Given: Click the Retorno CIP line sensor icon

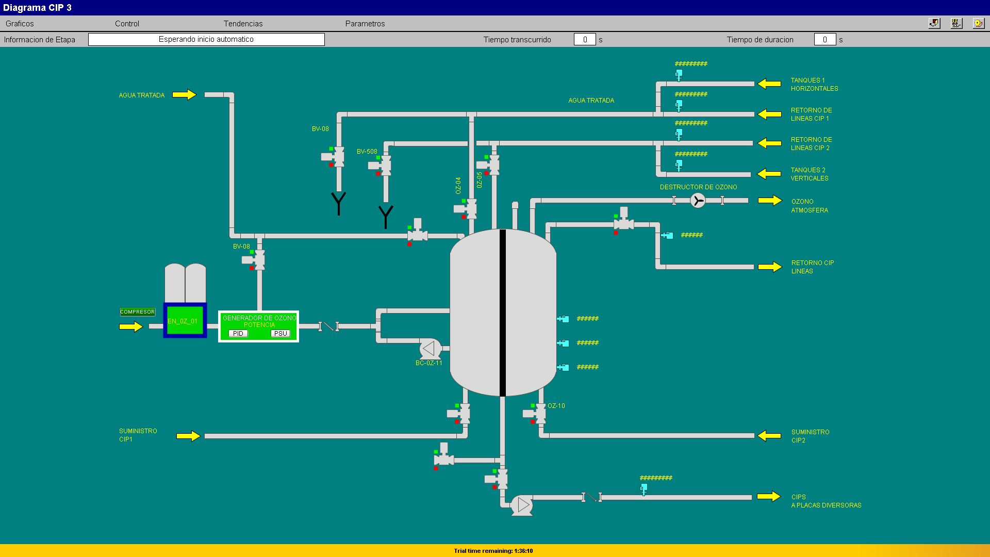Looking at the screenshot, I should pos(667,235).
